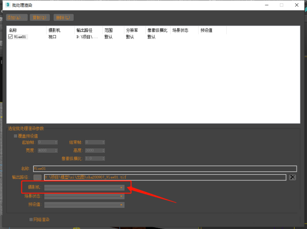307x229 pixels.
Task: Open the 摄影机 camera dropdown
Action: (85, 188)
